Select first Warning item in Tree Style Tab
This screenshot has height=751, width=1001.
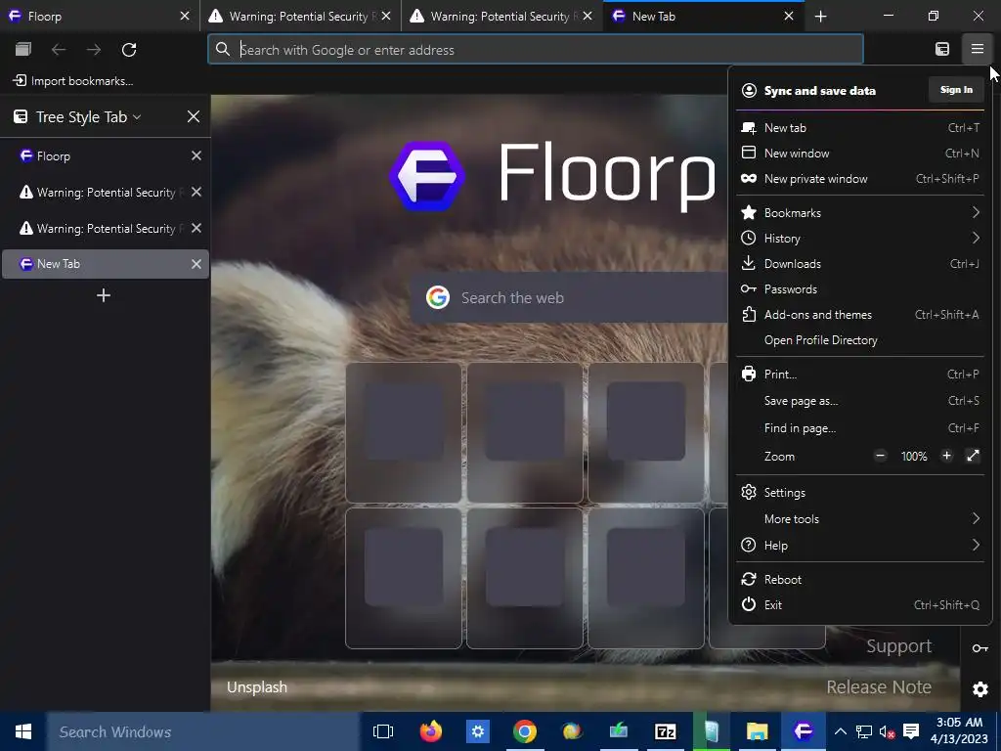coord(106,193)
